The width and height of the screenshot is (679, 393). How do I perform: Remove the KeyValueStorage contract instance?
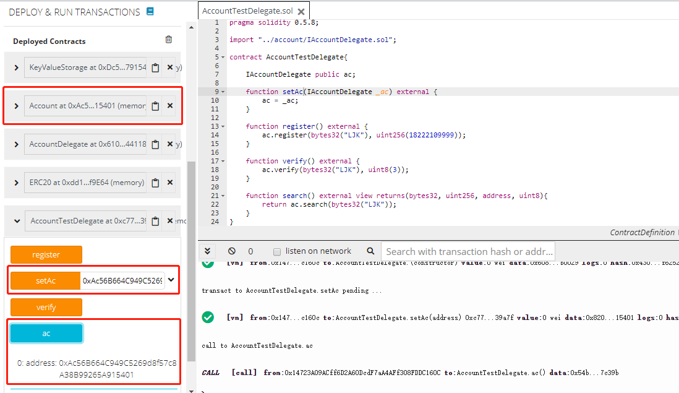[x=169, y=67]
